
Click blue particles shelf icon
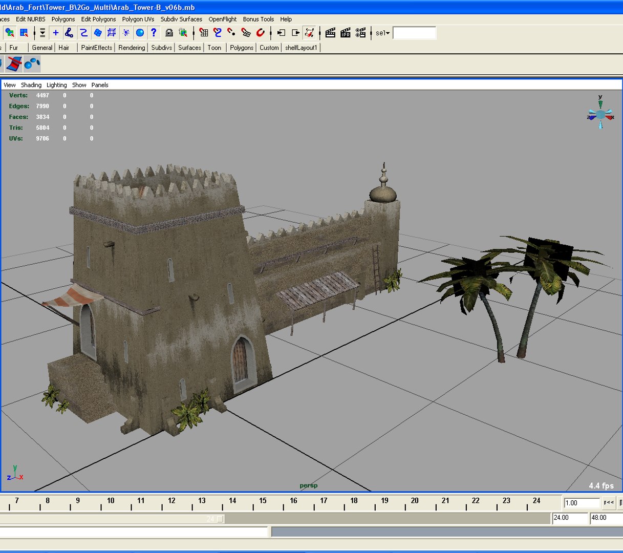pos(32,64)
